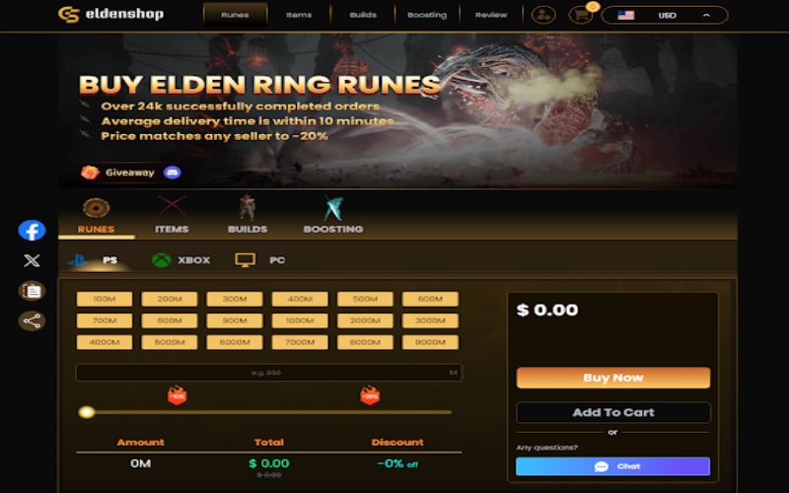Click the Add To Cart button
789x493 pixels.
[612, 412]
